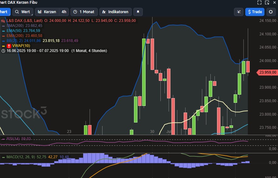Open the Kerzen chart type selector

pos(47,12)
